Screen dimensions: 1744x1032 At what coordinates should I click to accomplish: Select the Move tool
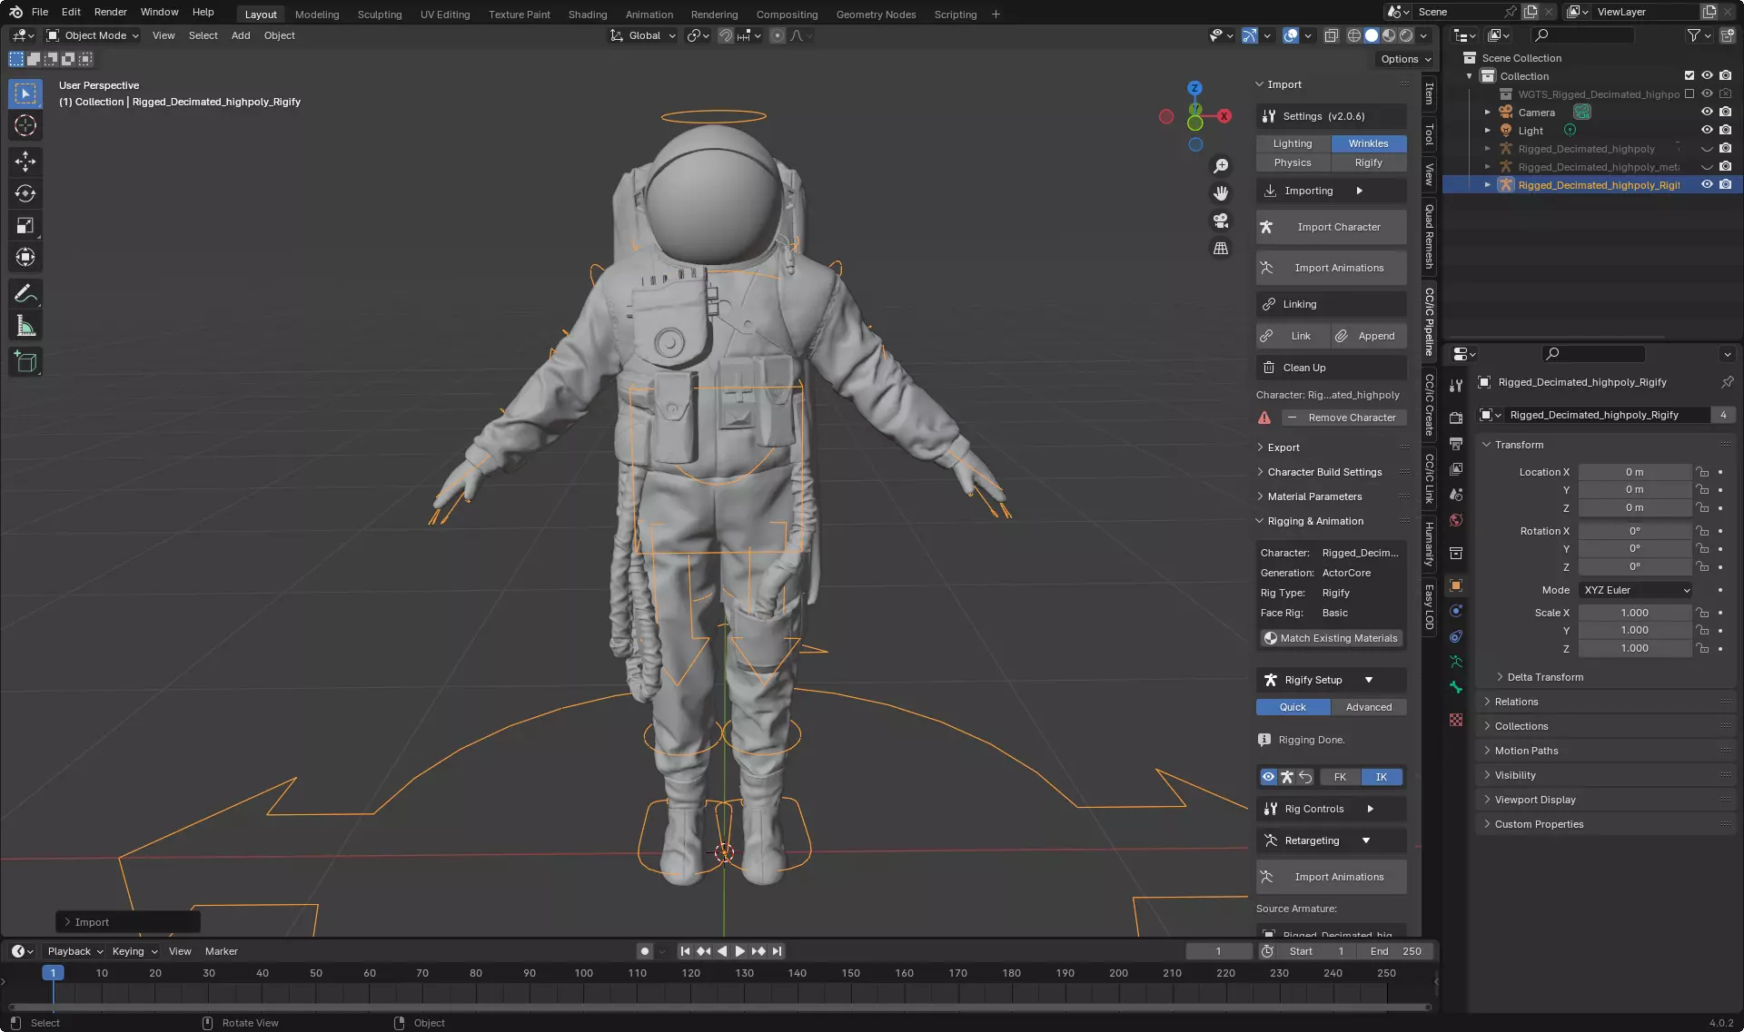click(25, 162)
